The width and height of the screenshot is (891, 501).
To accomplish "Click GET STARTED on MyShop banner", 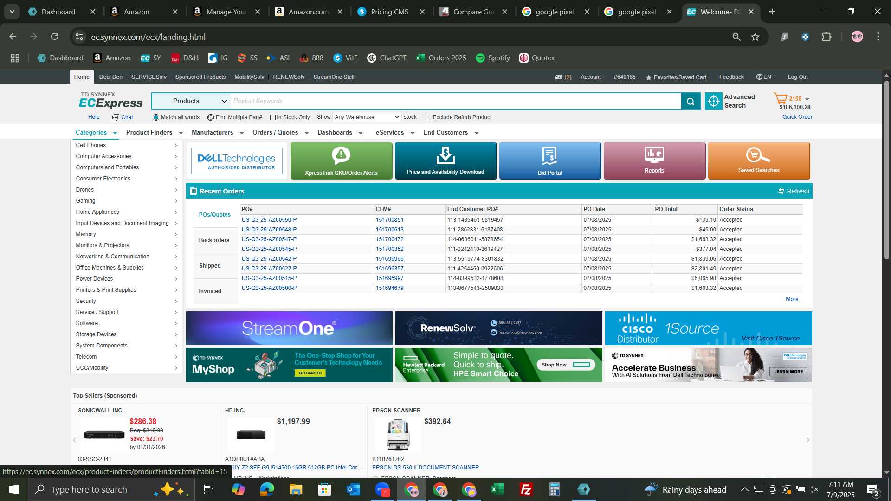I will click(310, 373).
